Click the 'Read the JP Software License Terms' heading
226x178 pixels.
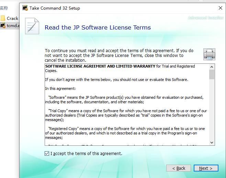(x=98, y=27)
